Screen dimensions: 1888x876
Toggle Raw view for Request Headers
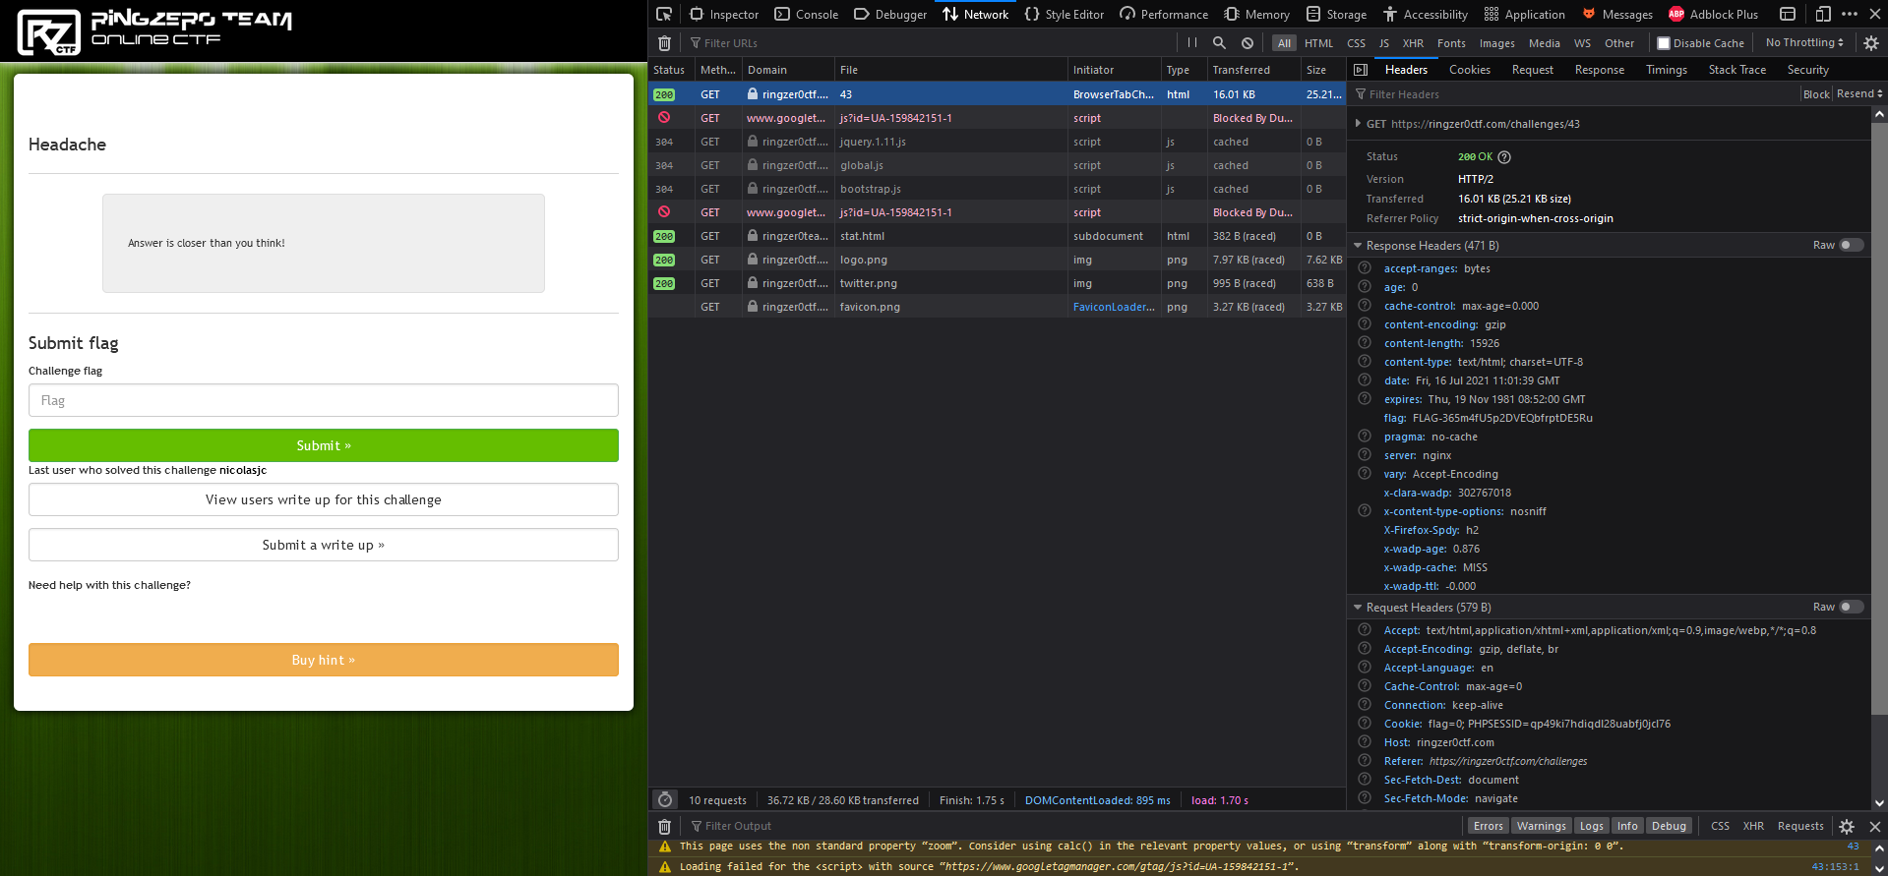[x=1852, y=608]
